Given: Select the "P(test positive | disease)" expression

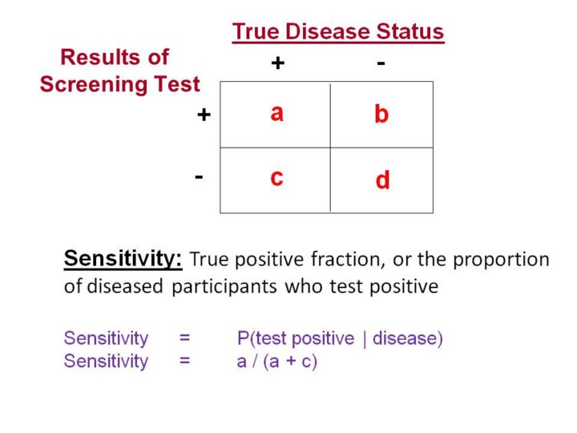Looking at the screenshot, I should [x=340, y=338].
